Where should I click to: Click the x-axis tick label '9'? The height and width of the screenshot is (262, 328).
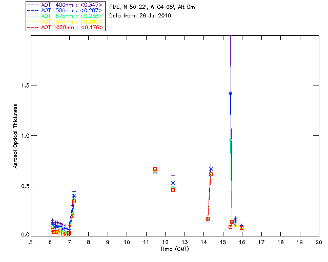click(x=108, y=242)
